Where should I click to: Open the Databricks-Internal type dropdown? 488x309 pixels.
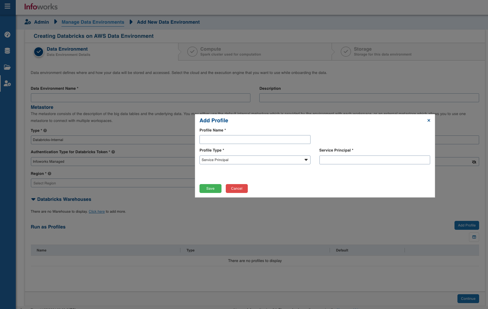[113, 140]
